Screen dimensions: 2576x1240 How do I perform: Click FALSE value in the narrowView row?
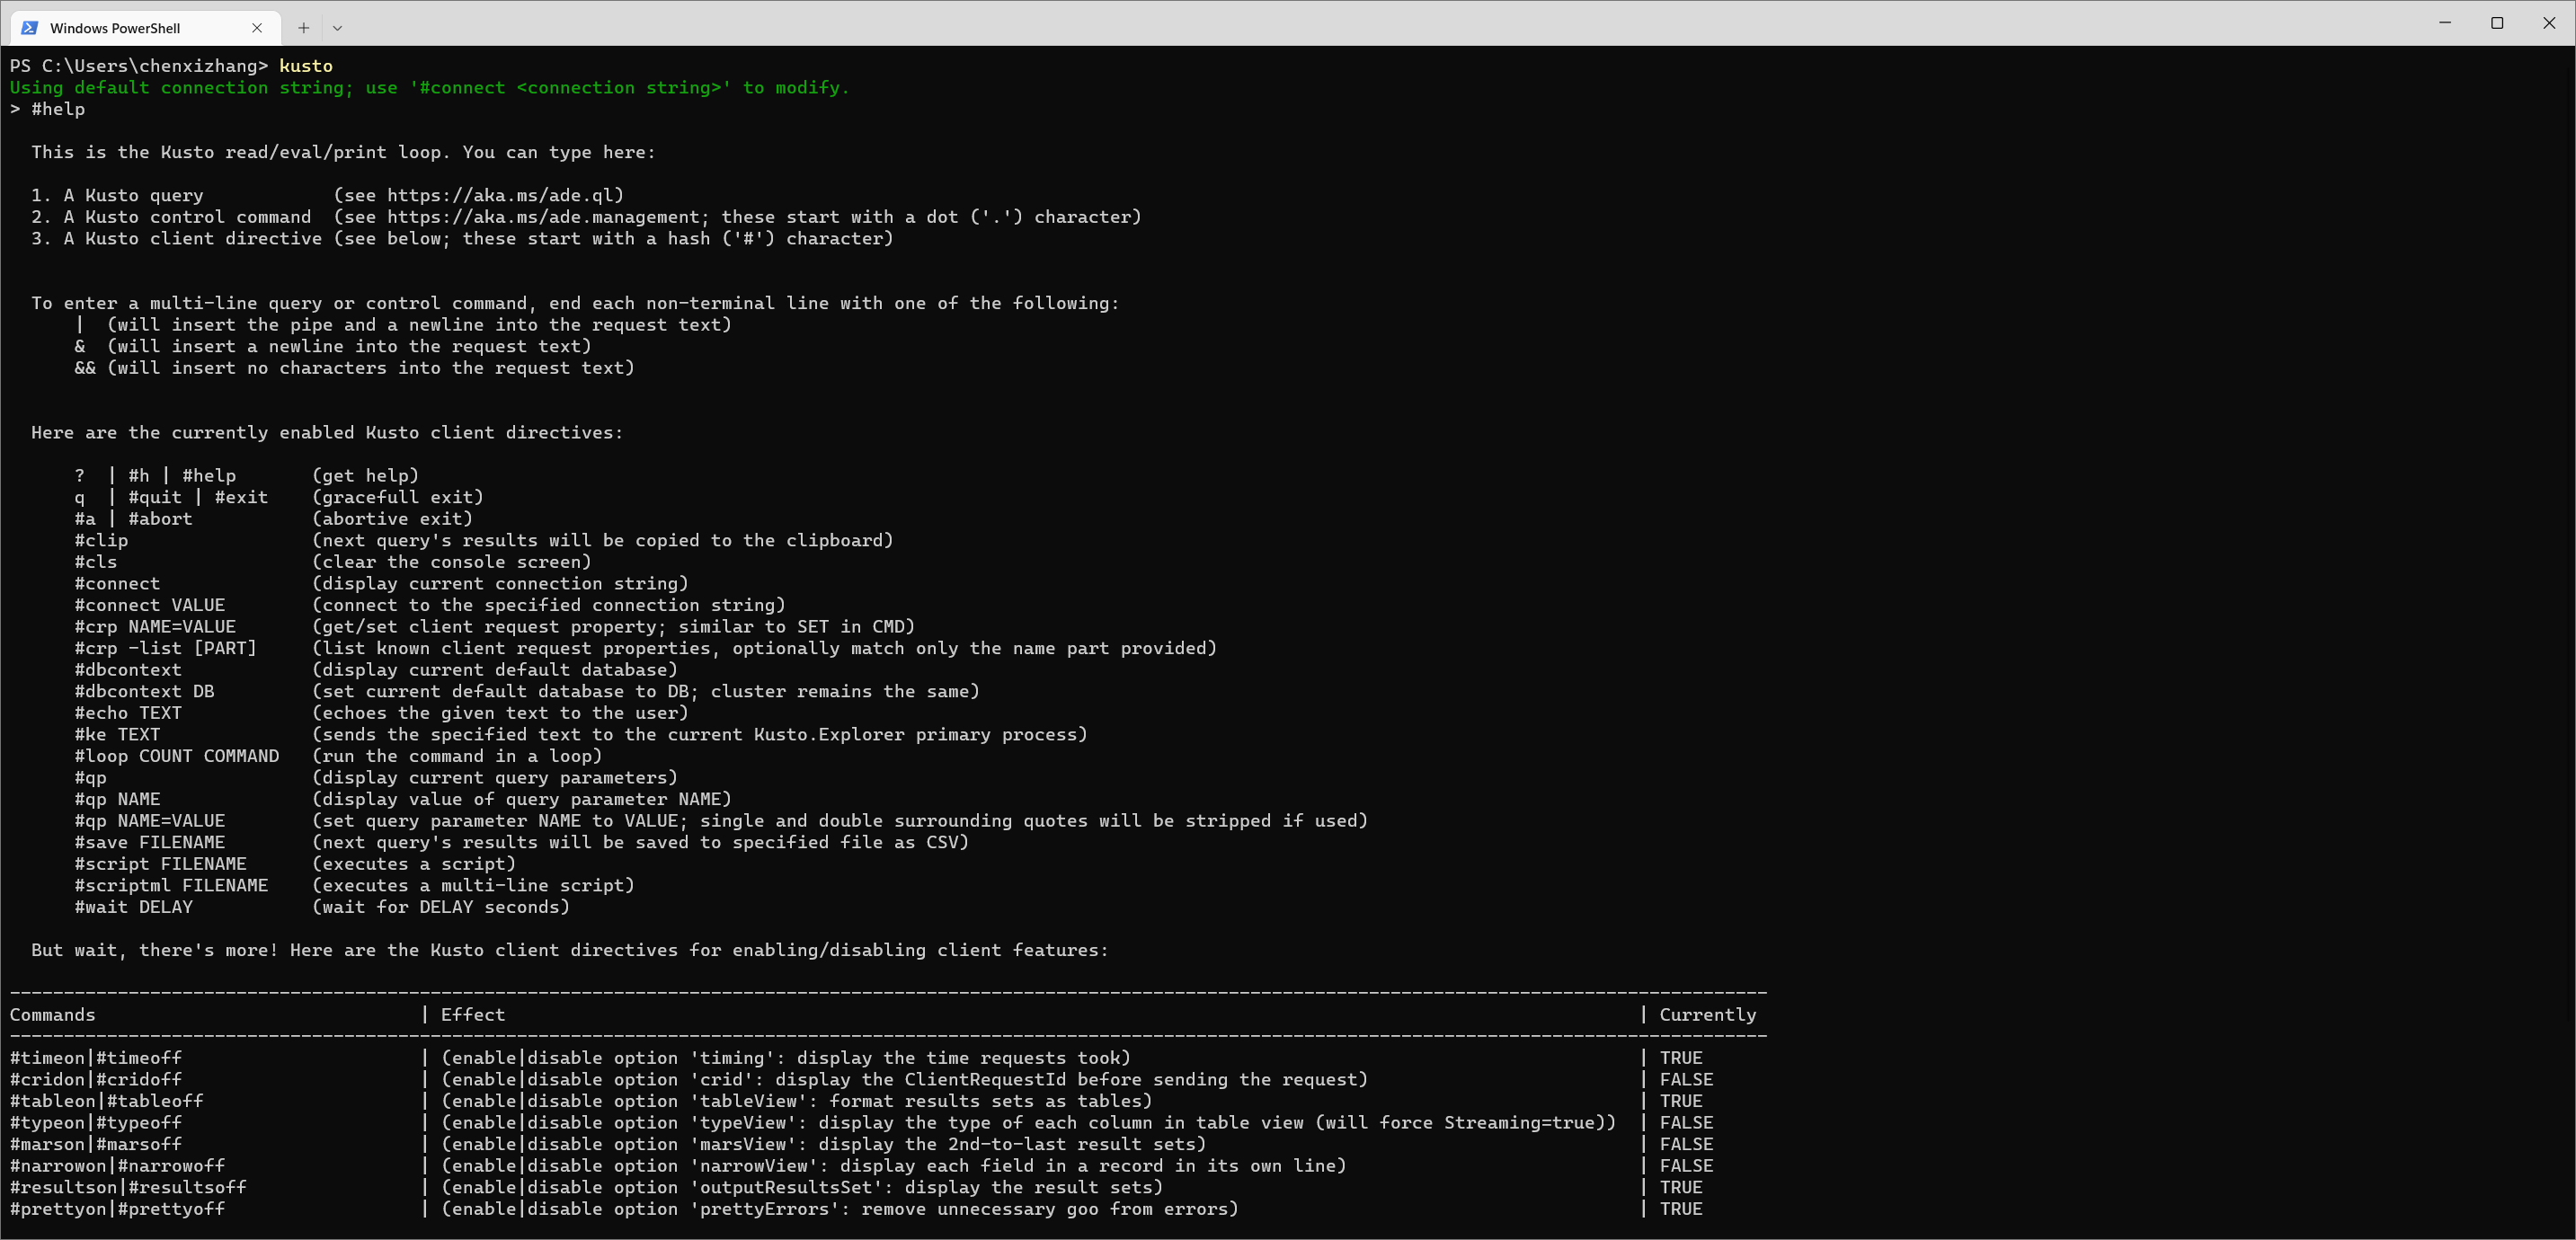coord(1686,1166)
